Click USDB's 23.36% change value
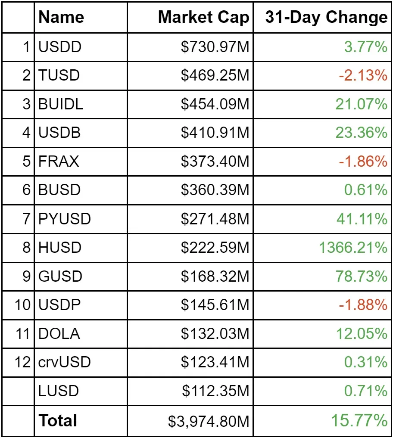This screenshot has height=438, width=393. 366,133
